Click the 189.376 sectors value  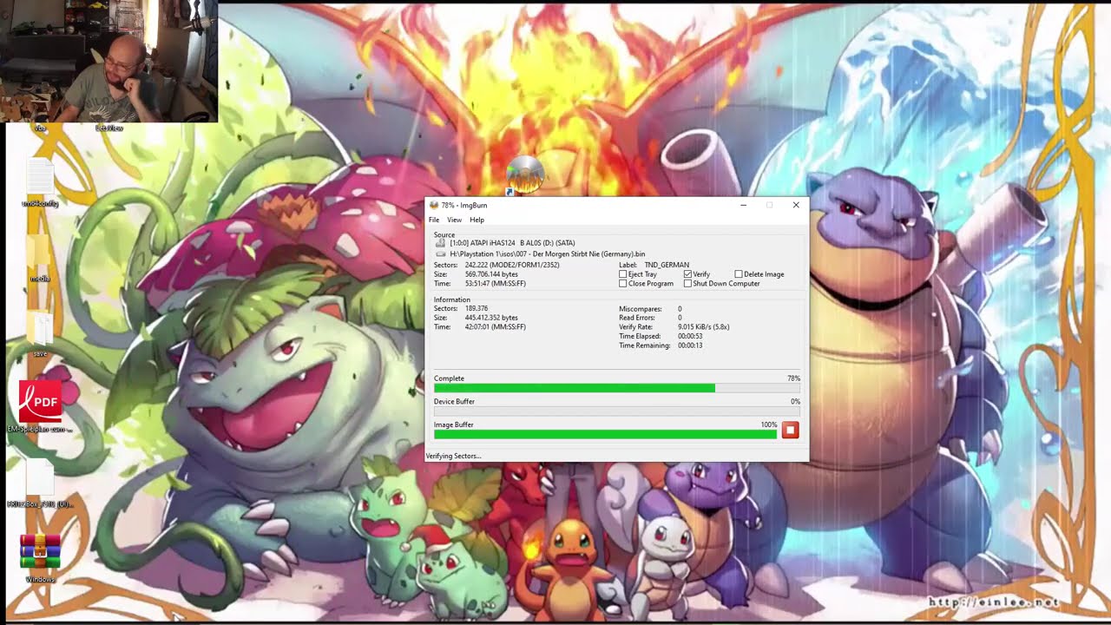[477, 308]
